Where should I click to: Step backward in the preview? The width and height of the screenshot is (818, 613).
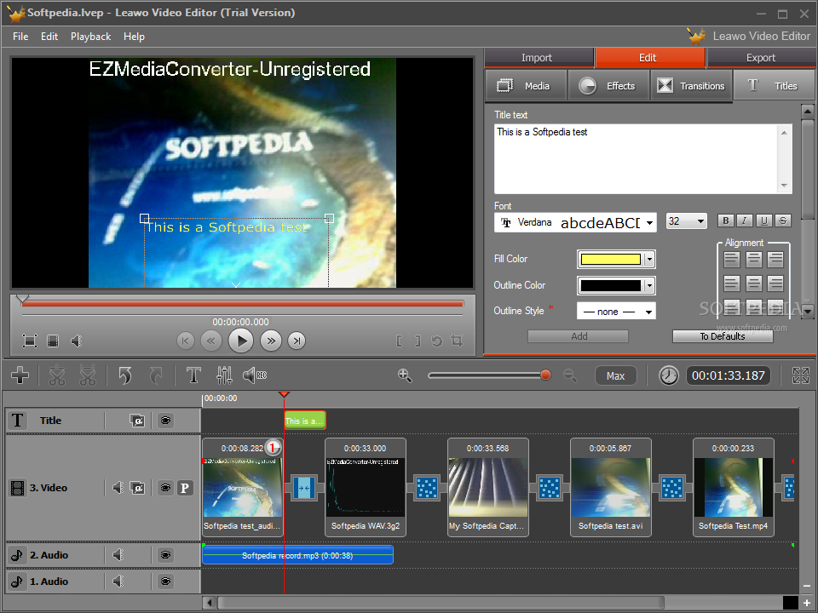point(210,341)
